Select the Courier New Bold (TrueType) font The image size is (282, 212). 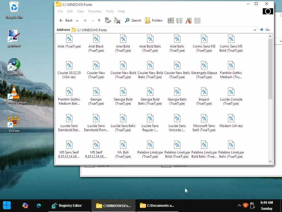coord(123,70)
